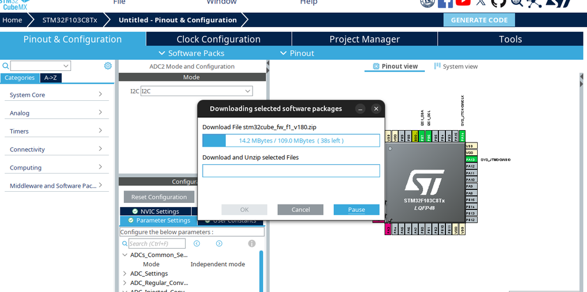
Task: Expand the ADC_Regular_Conversion tree node
Action: coord(125,283)
